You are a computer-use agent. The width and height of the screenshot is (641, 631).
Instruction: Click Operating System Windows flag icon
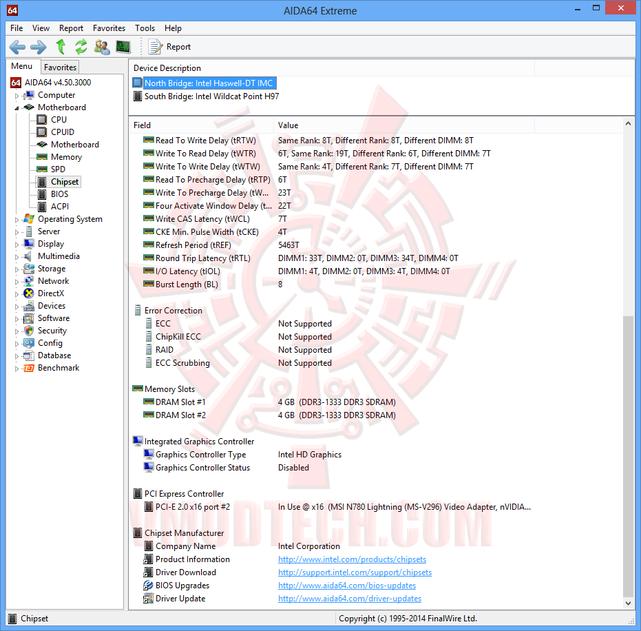(x=29, y=219)
